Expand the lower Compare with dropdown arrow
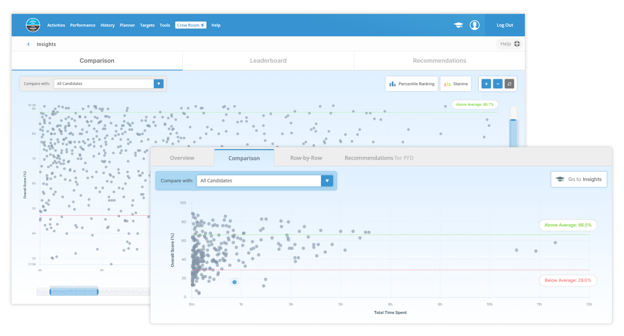The height and width of the screenshot is (336, 624). [x=327, y=181]
